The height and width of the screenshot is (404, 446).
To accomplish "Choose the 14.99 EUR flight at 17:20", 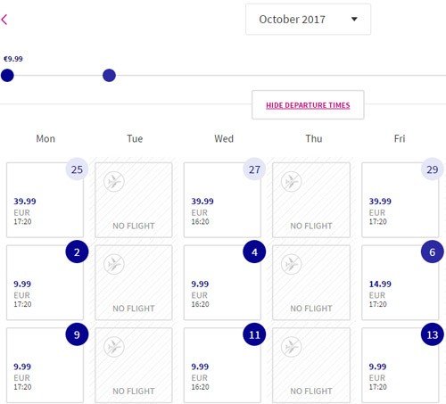I will pyautogui.click(x=400, y=283).
